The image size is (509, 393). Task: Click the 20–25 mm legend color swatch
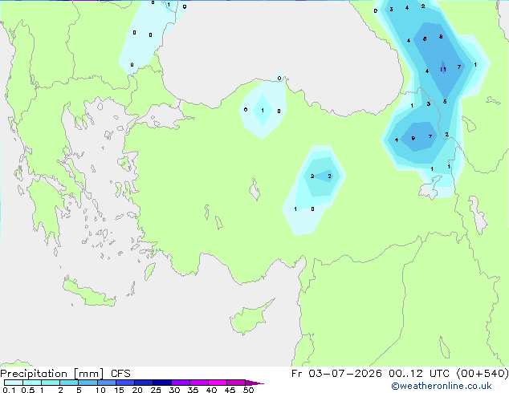point(144,383)
